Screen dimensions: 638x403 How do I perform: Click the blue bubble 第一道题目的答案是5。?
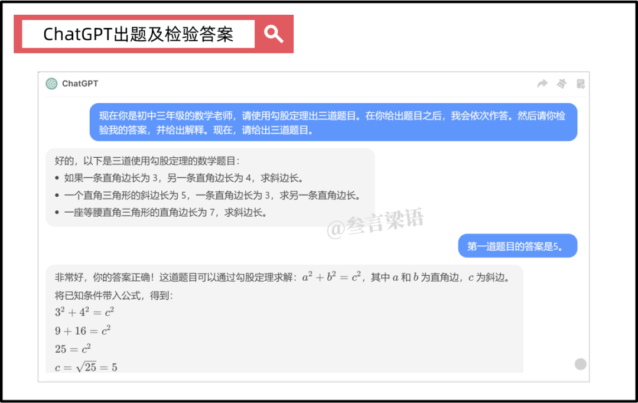(517, 246)
